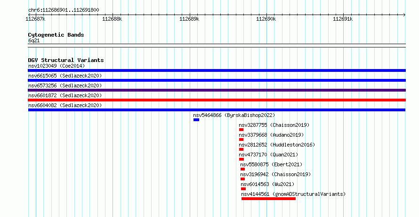
Task: Open nsv3379668 (Audano2019) variant label
Action: pos(271,135)
